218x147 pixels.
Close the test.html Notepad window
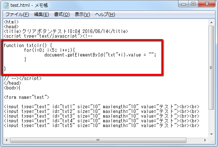coord(207,4)
